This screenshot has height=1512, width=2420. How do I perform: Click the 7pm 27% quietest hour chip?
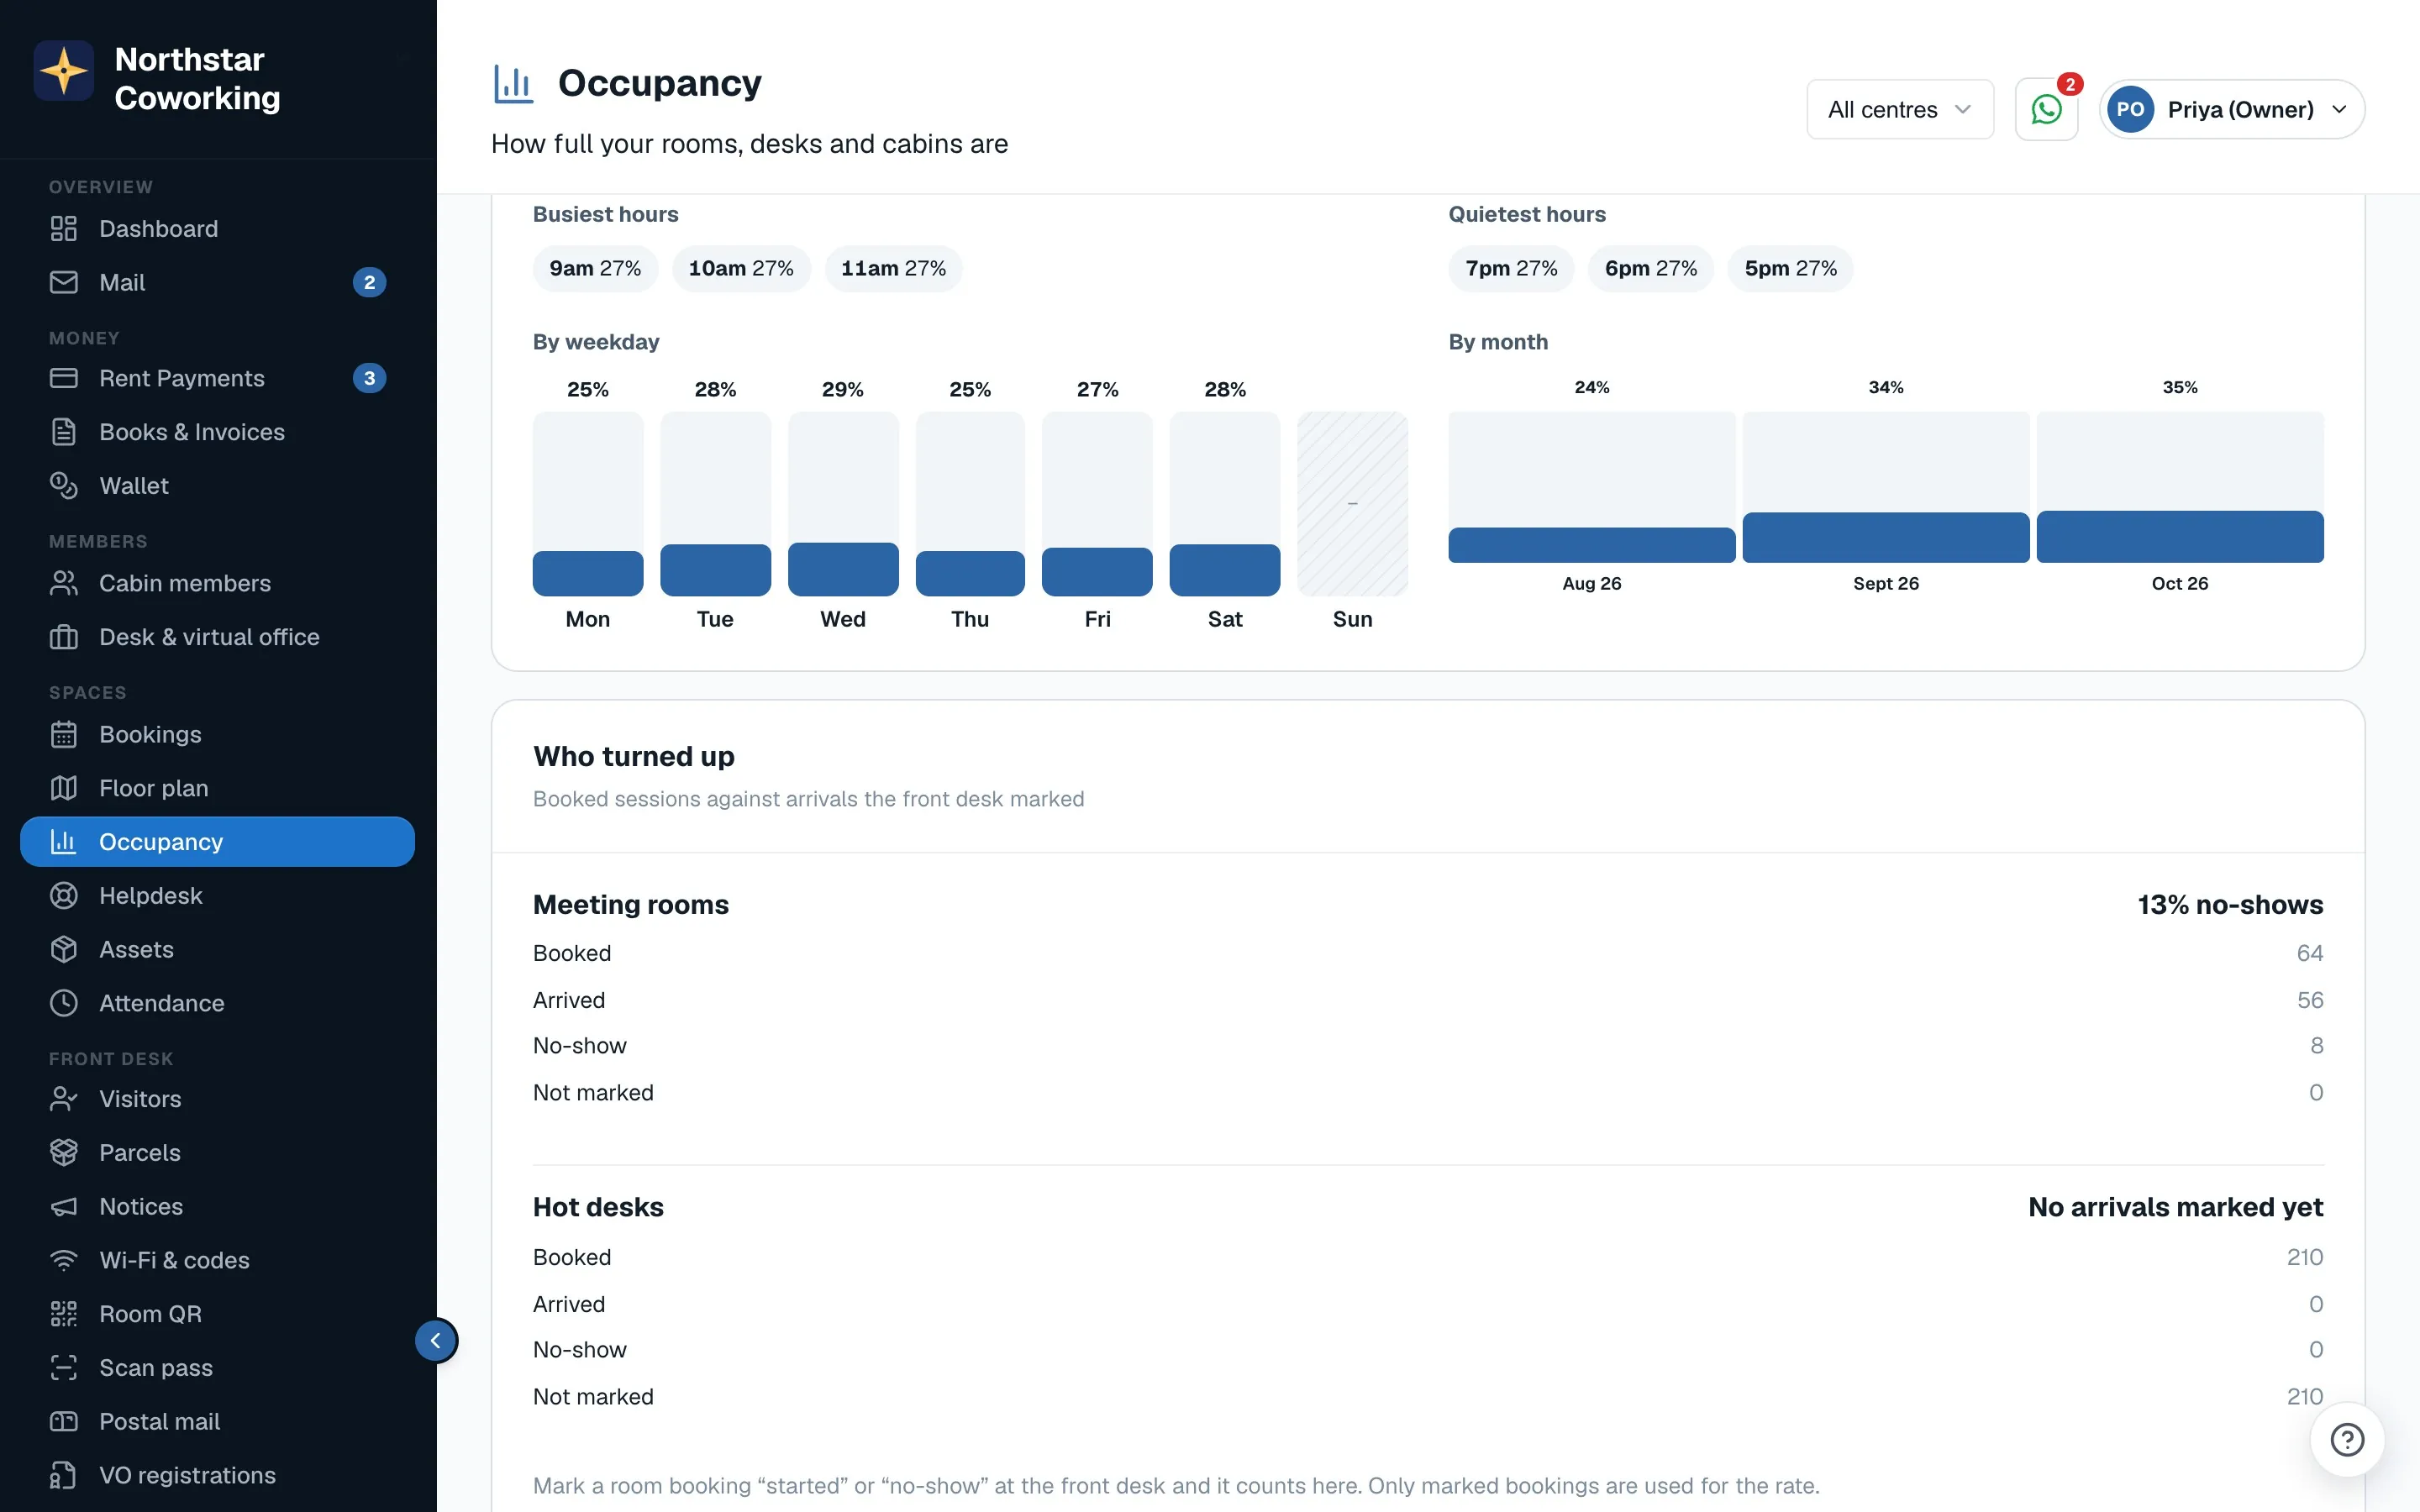click(1511, 269)
